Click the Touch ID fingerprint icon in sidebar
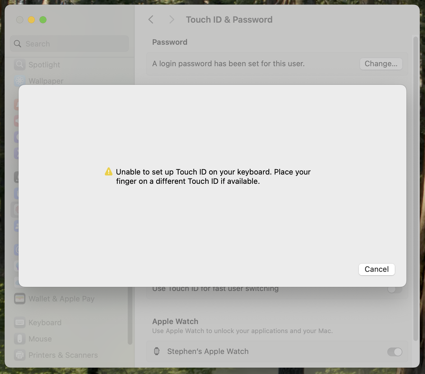The height and width of the screenshot is (374, 425). coord(19,210)
